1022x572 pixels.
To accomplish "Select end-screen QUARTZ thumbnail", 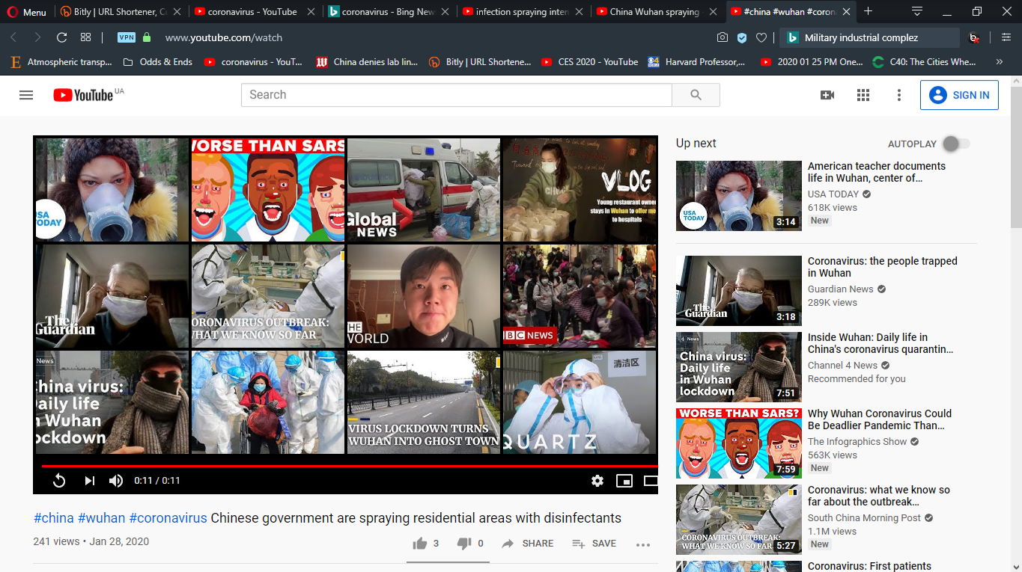I will click(580, 402).
